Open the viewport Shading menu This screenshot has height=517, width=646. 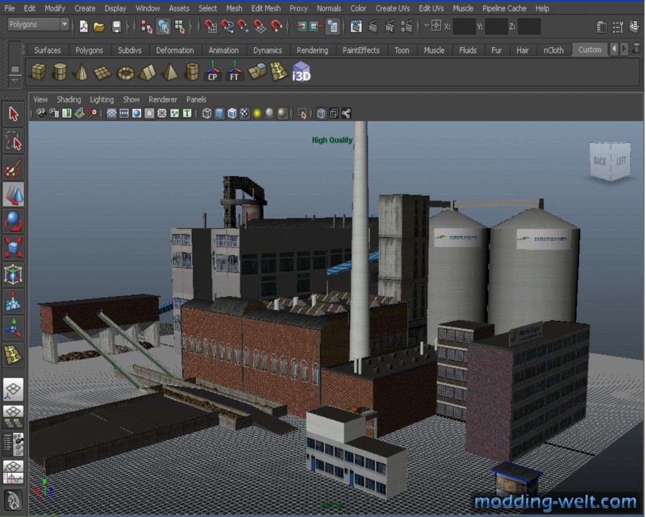[69, 99]
